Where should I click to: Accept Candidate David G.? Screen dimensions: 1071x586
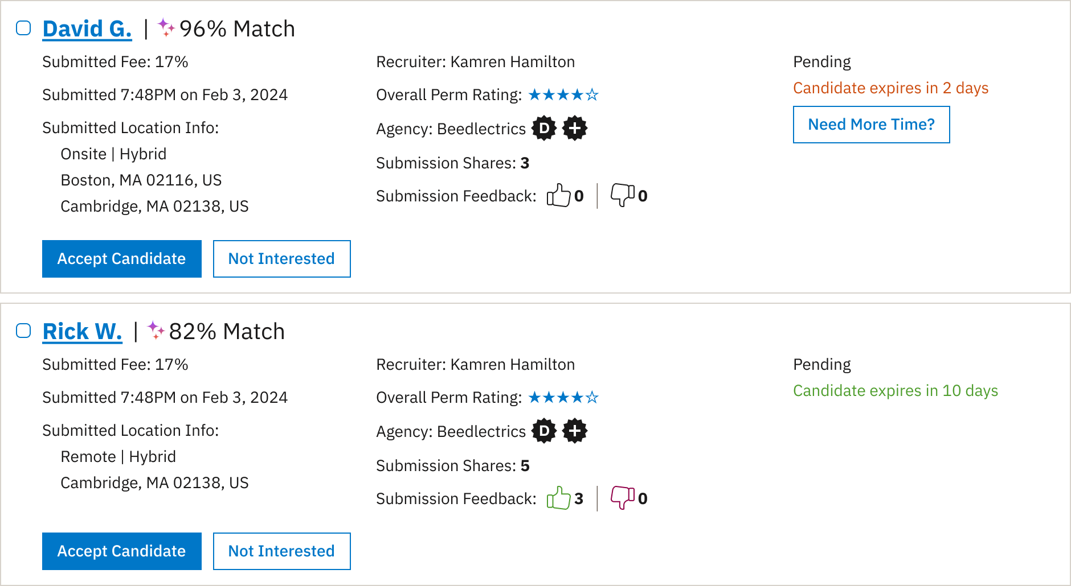(x=121, y=259)
